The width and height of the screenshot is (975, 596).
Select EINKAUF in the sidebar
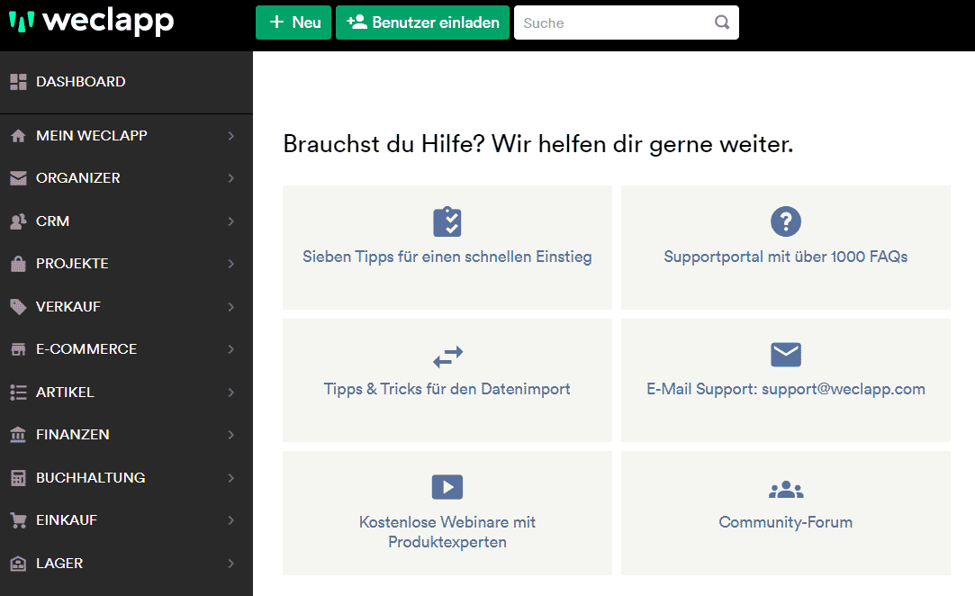(126, 520)
